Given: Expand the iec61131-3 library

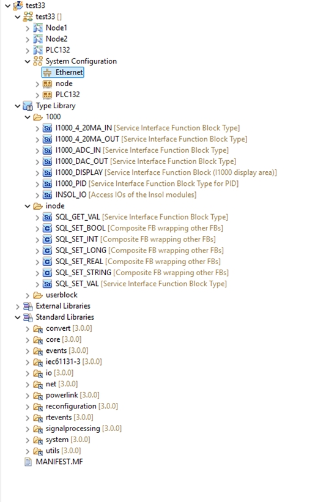Looking at the screenshot, I should click(28, 363).
